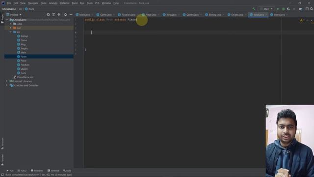Click the Rock class icon in breadcrumb
This screenshot has width=314, height=177.
[26, 9]
